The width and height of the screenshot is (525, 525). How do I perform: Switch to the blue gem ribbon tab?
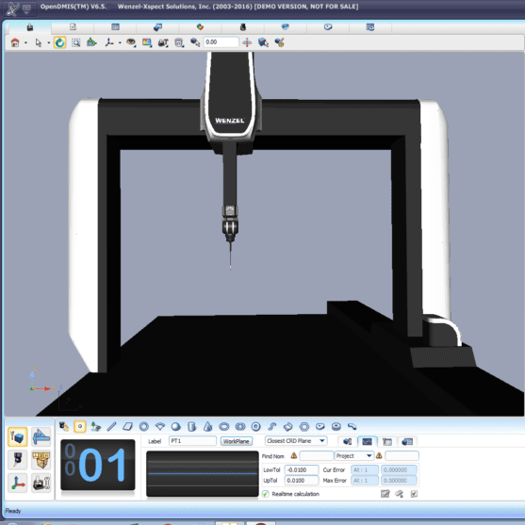coord(286,27)
